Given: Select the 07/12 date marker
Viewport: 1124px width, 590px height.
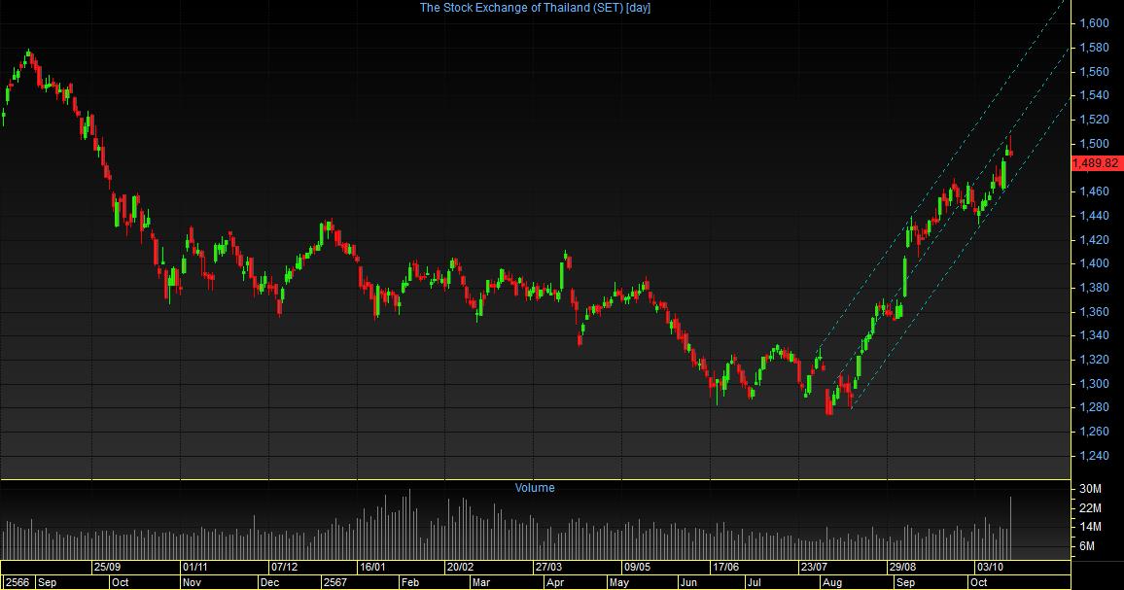Looking at the screenshot, I should click(285, 567).
